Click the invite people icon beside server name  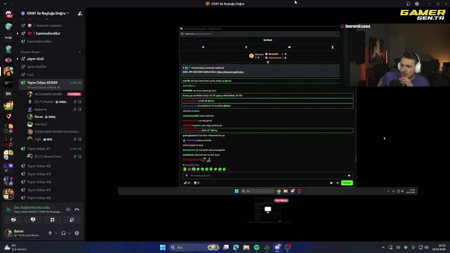tap(80, 13)
